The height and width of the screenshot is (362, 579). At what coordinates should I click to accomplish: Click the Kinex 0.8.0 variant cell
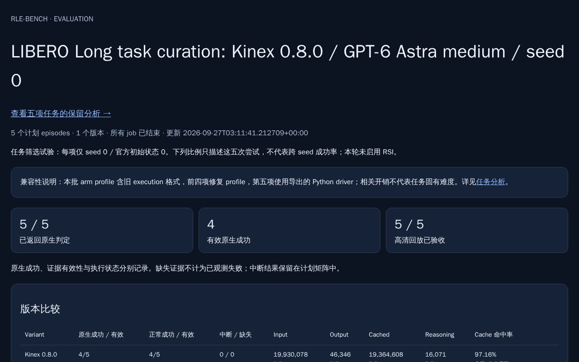click(41, 355)
